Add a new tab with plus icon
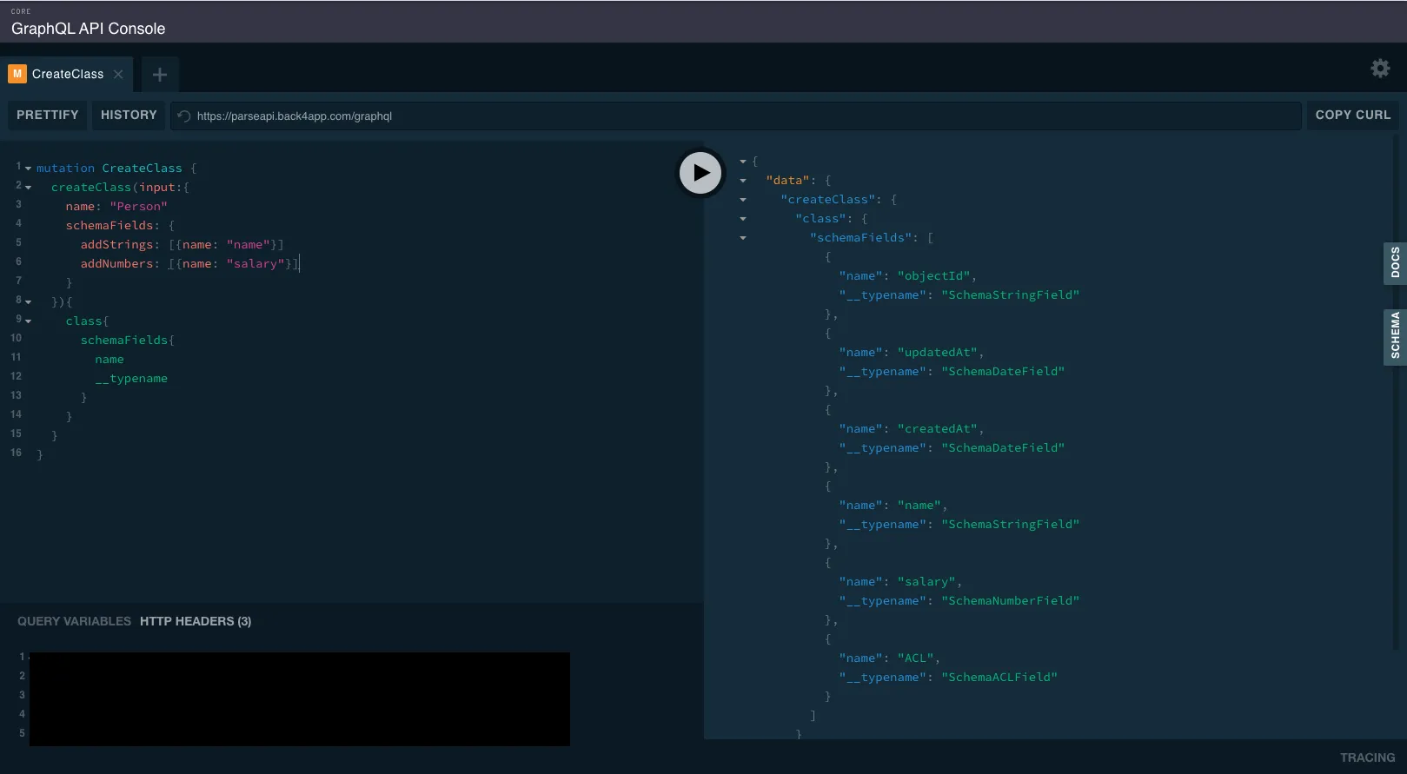1407x774 pixels. (160, 75)
